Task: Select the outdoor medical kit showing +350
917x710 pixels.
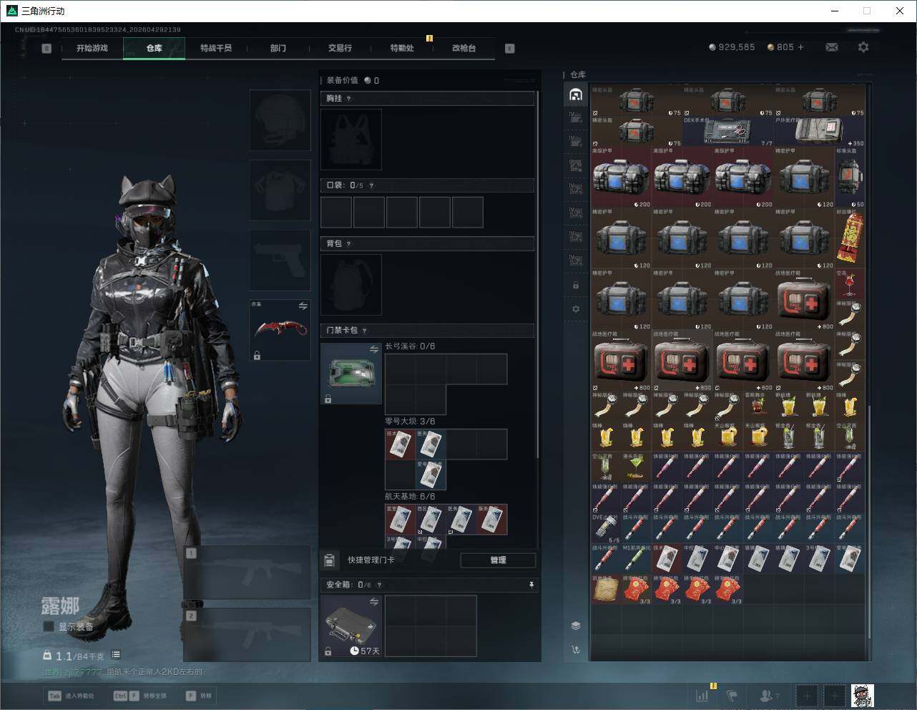Action: click(x=819, y=132)
